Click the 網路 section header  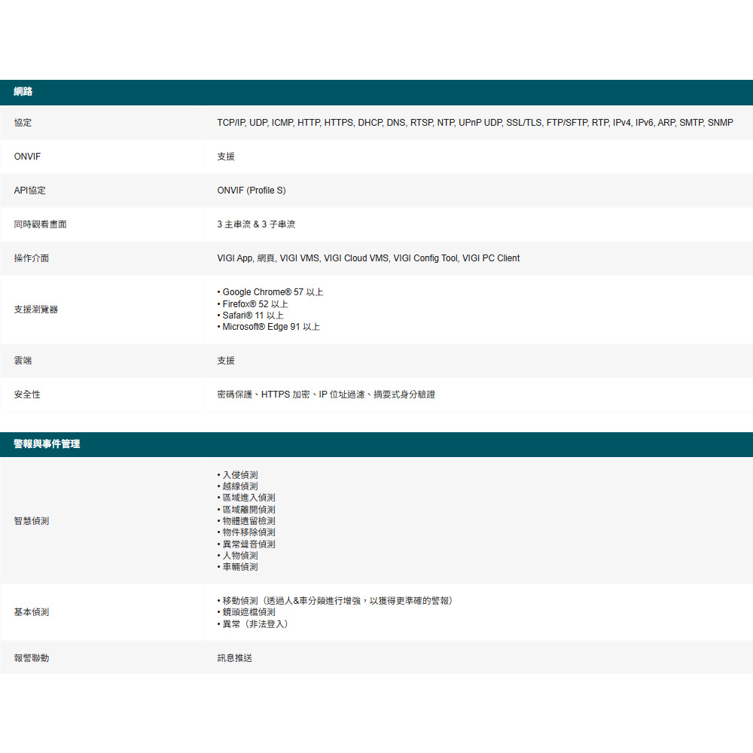tap(23, 92)
